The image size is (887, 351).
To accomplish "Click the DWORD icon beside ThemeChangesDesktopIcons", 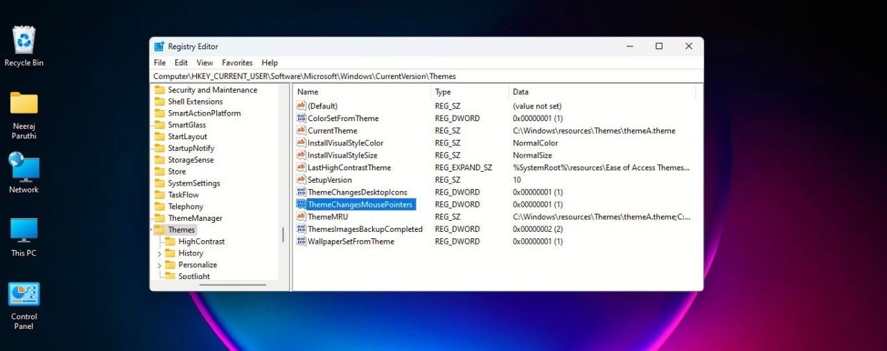I will pos(301,192).
